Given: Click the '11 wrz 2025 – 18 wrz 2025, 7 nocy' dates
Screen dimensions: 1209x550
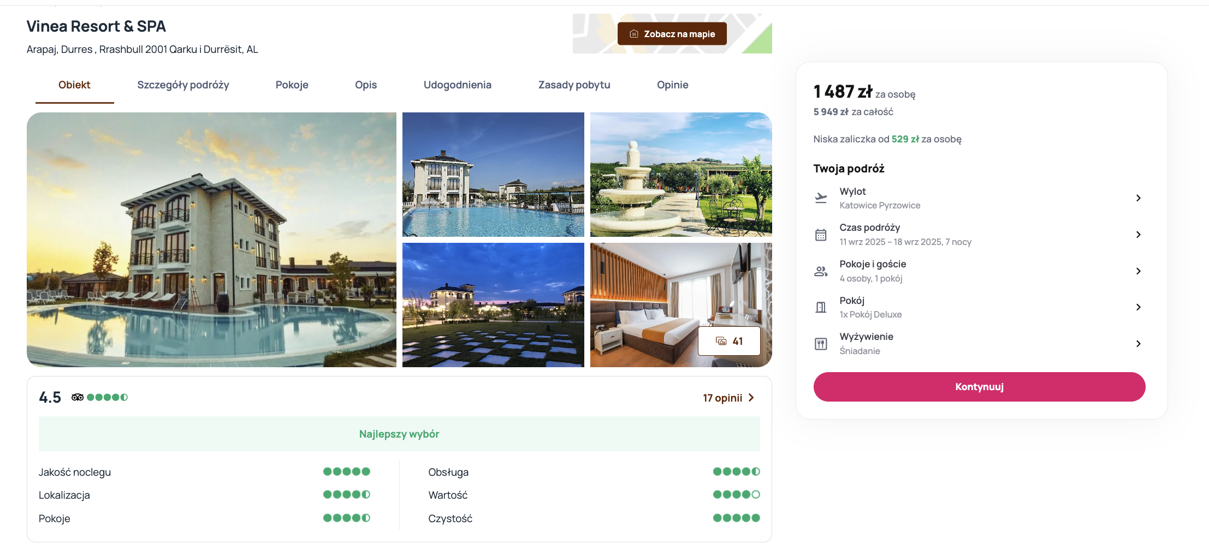Looking at the screenshot, I should coord(905,242).
